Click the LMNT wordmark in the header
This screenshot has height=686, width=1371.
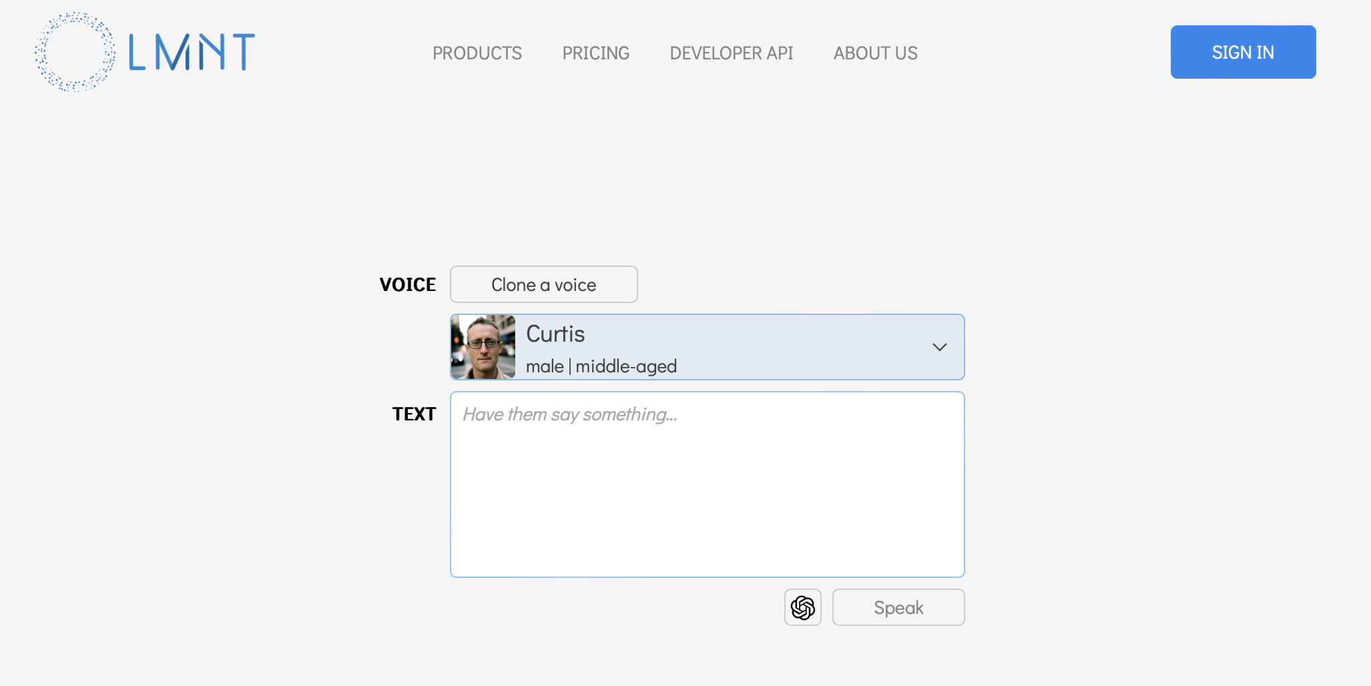click(x=192, y=53)
